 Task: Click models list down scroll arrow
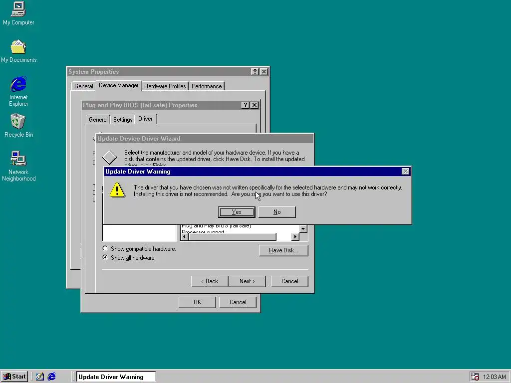click(303, 229)
